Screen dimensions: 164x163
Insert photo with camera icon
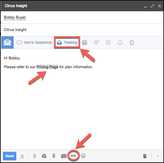click(64, 156)
